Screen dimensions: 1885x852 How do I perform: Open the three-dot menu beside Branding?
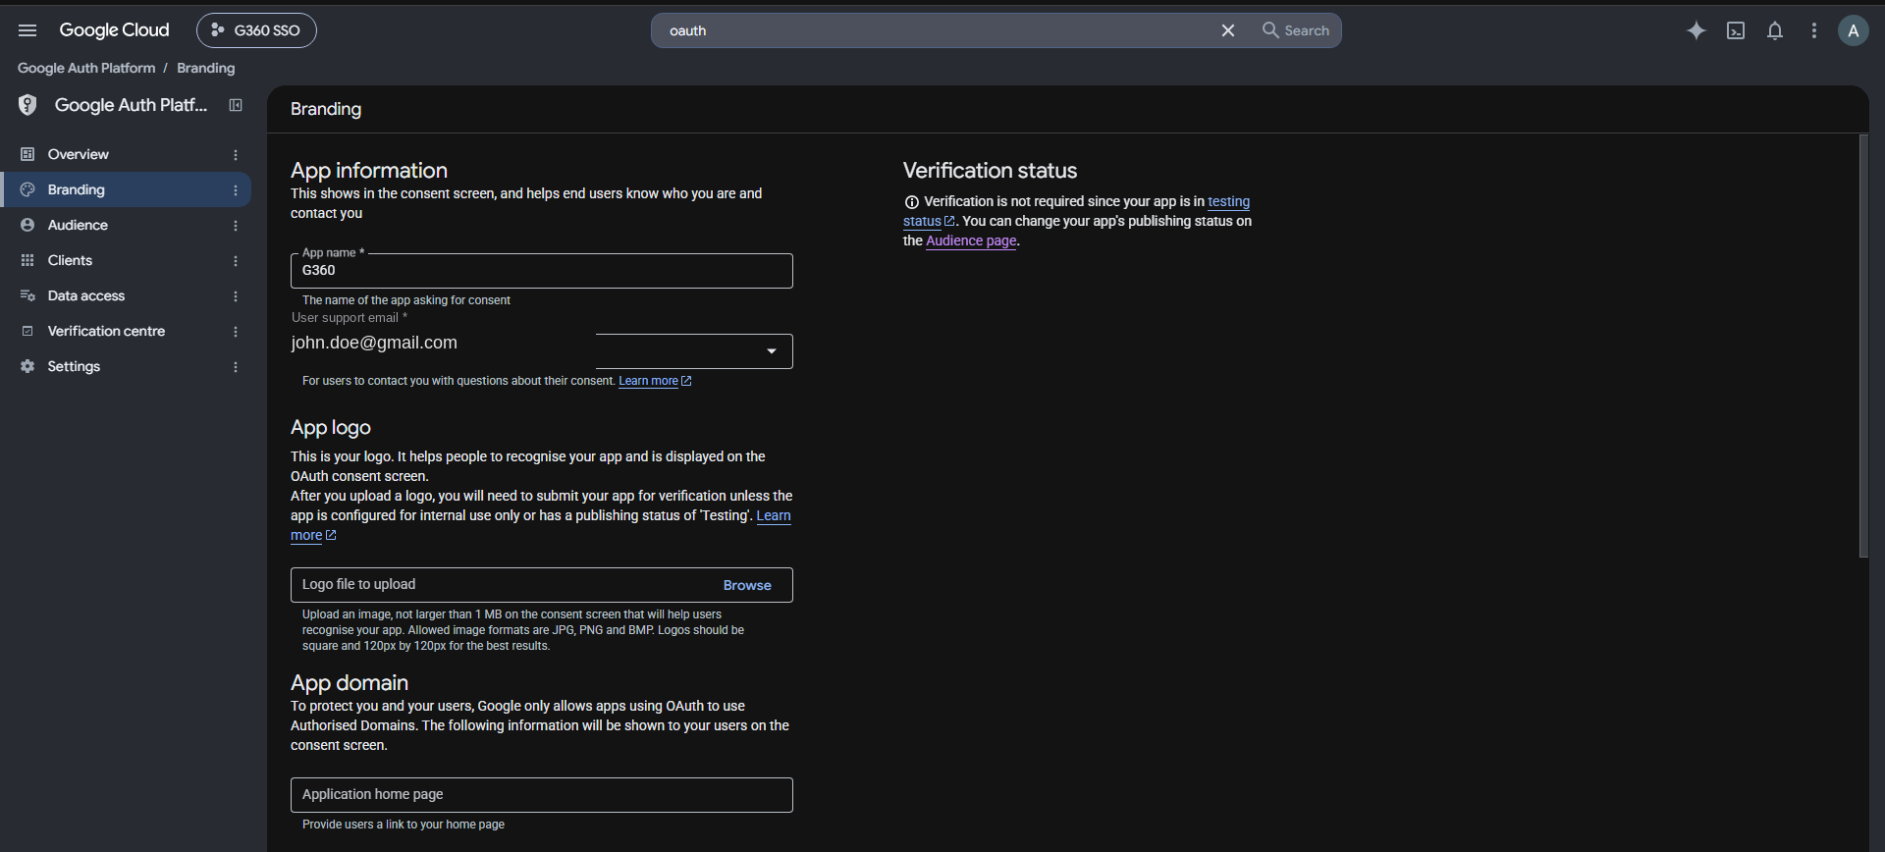coord(236,190)
